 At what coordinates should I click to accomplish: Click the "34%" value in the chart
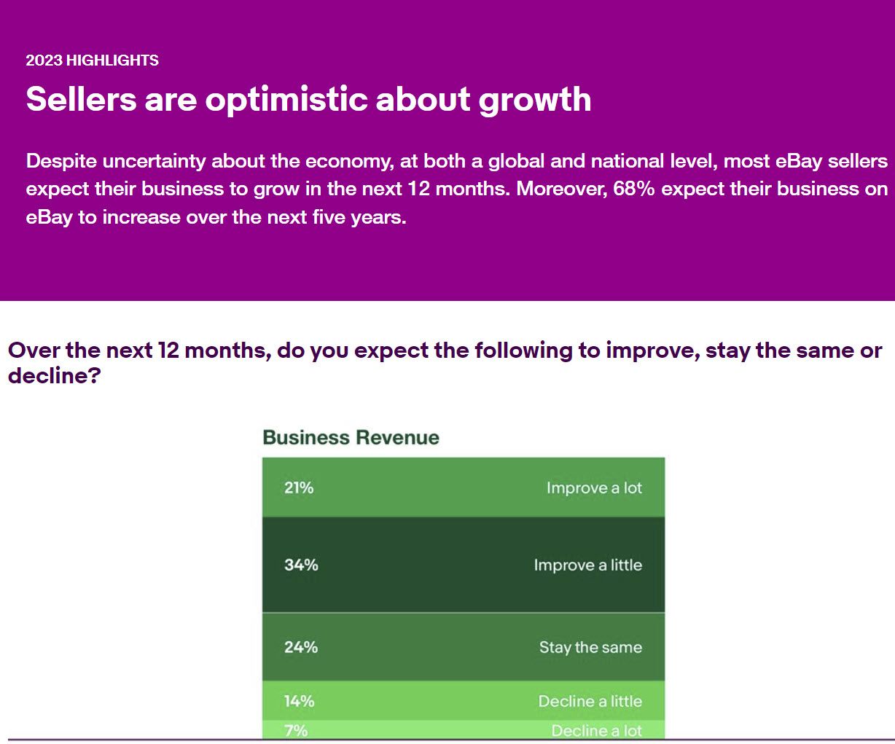(301, 565)
